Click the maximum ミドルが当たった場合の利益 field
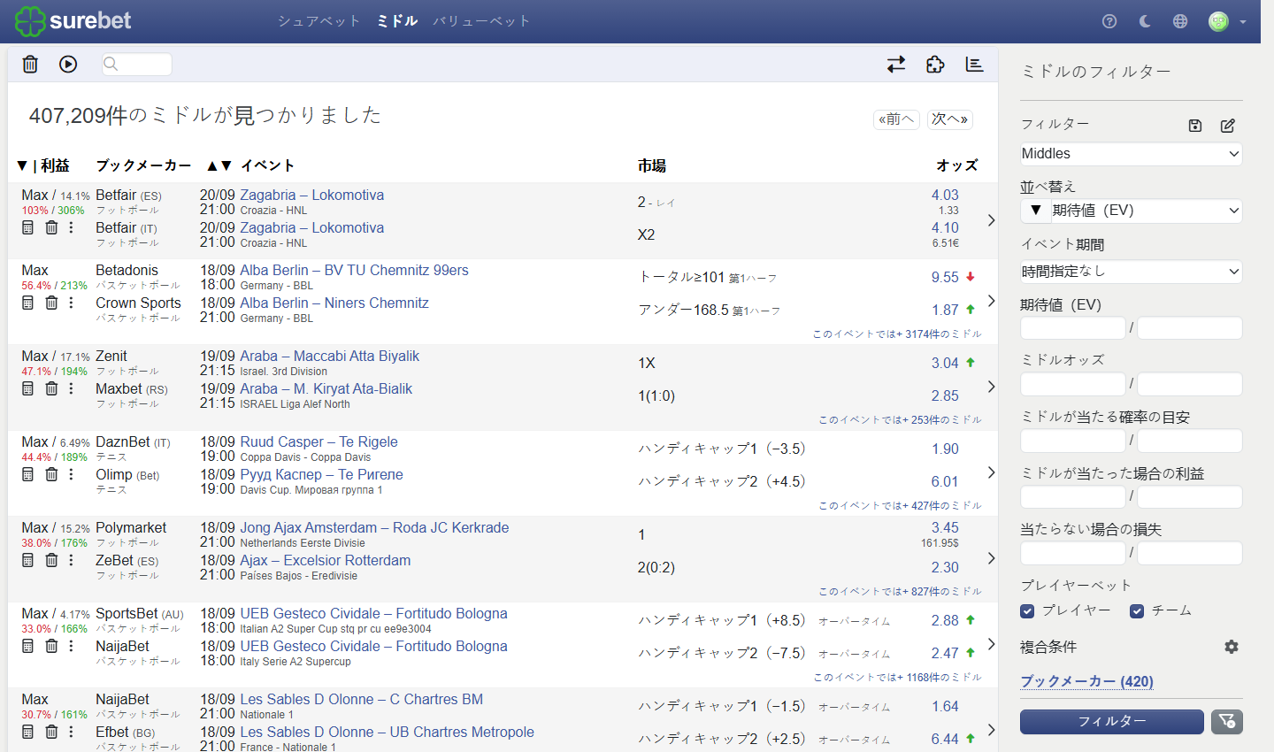Viewport: 1274px width, 752px height. tap(1190, 497)
